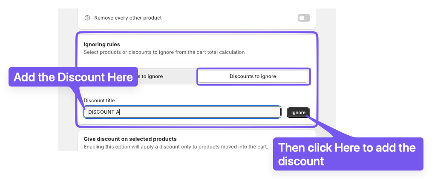
Task: Focus the Discount title input field
Action: [182, 112]
